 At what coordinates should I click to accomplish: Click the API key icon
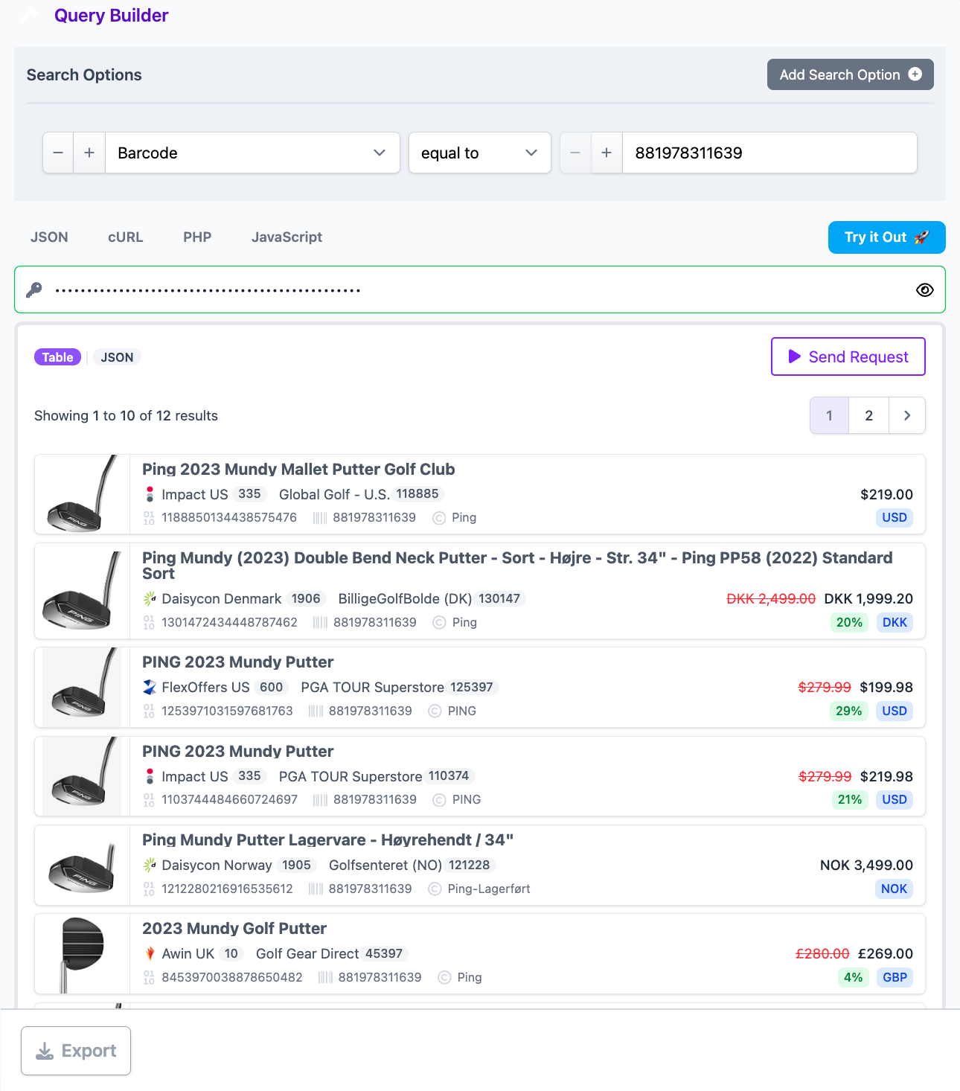click(x=34, y=289)
